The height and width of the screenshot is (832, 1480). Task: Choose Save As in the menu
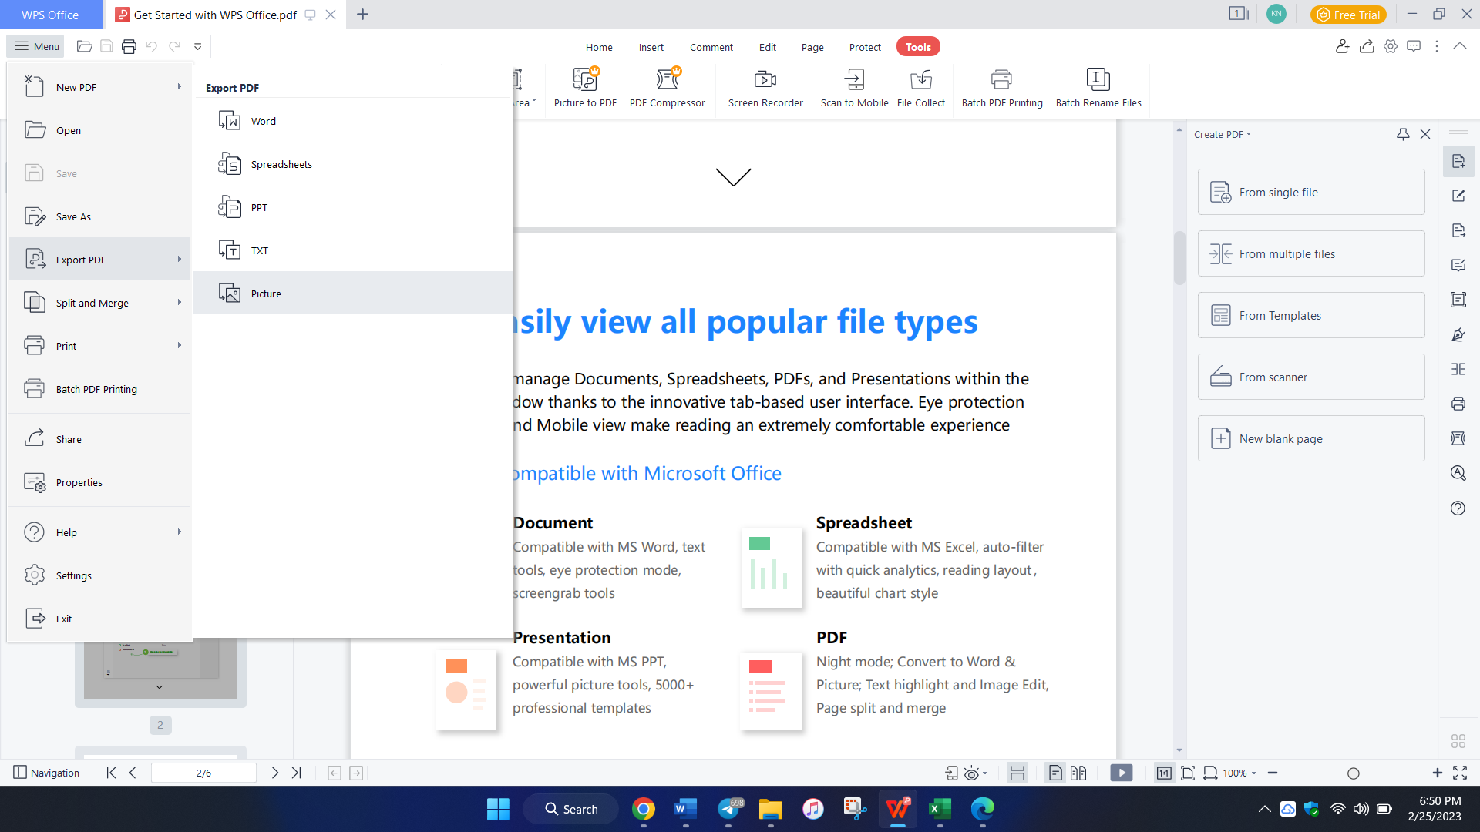[x=99, y=216]
